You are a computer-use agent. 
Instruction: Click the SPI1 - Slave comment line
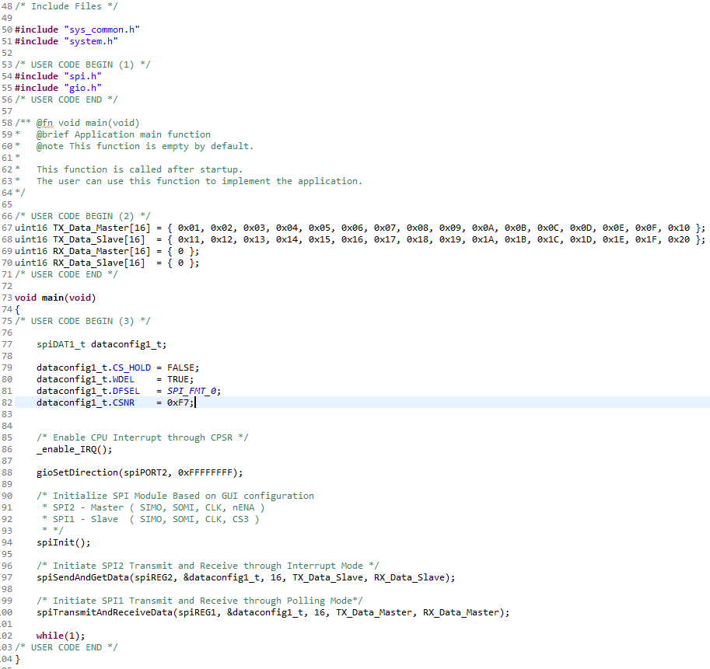coord(150,519)
